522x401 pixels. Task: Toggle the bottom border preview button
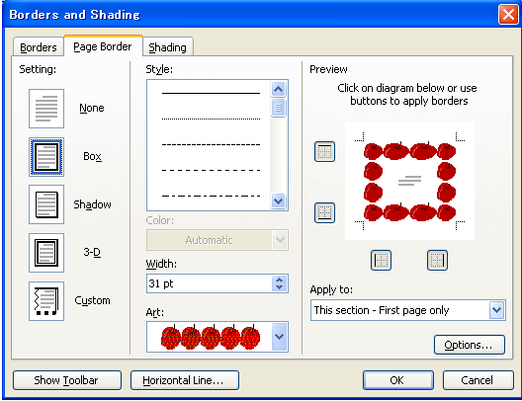(324, 212)
